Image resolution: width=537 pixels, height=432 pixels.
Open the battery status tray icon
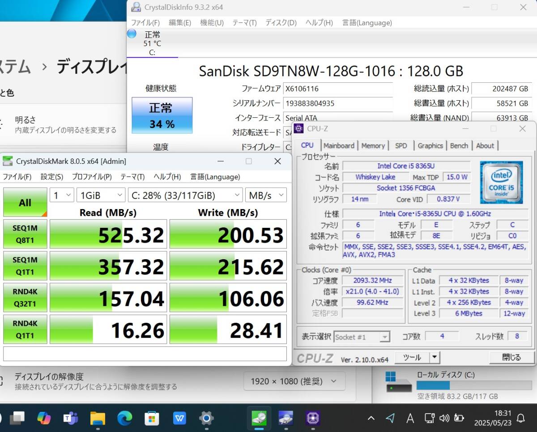click(x=459, y=418)
